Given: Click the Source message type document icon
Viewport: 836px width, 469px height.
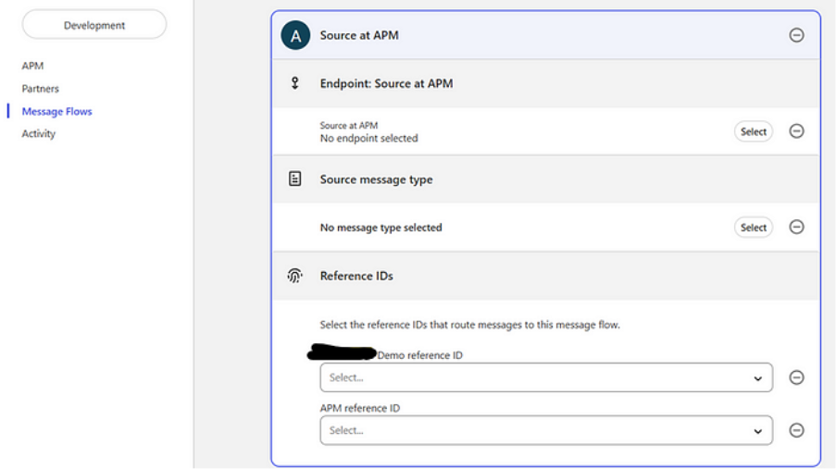Looking at the screenshot, I should (295, 179).
